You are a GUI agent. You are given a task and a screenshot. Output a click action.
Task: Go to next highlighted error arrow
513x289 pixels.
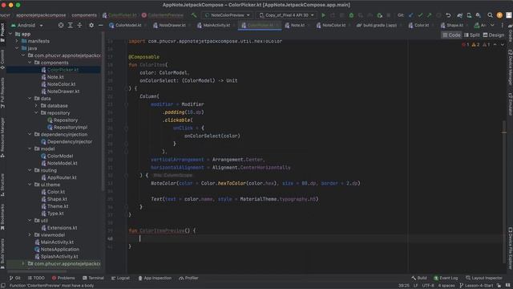[x=503, y=45]
